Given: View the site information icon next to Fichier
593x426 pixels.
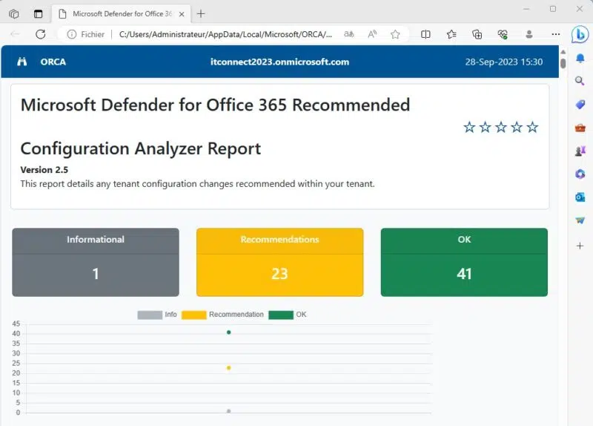Looking at the screenshot, I should (71, 34).
